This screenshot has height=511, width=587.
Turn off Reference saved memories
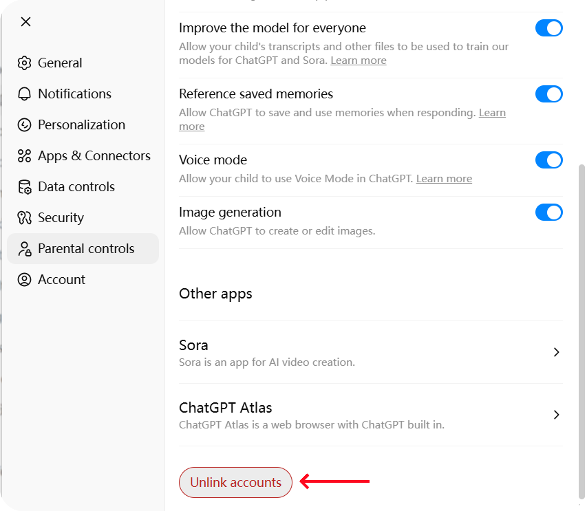[x=548, y=94]
